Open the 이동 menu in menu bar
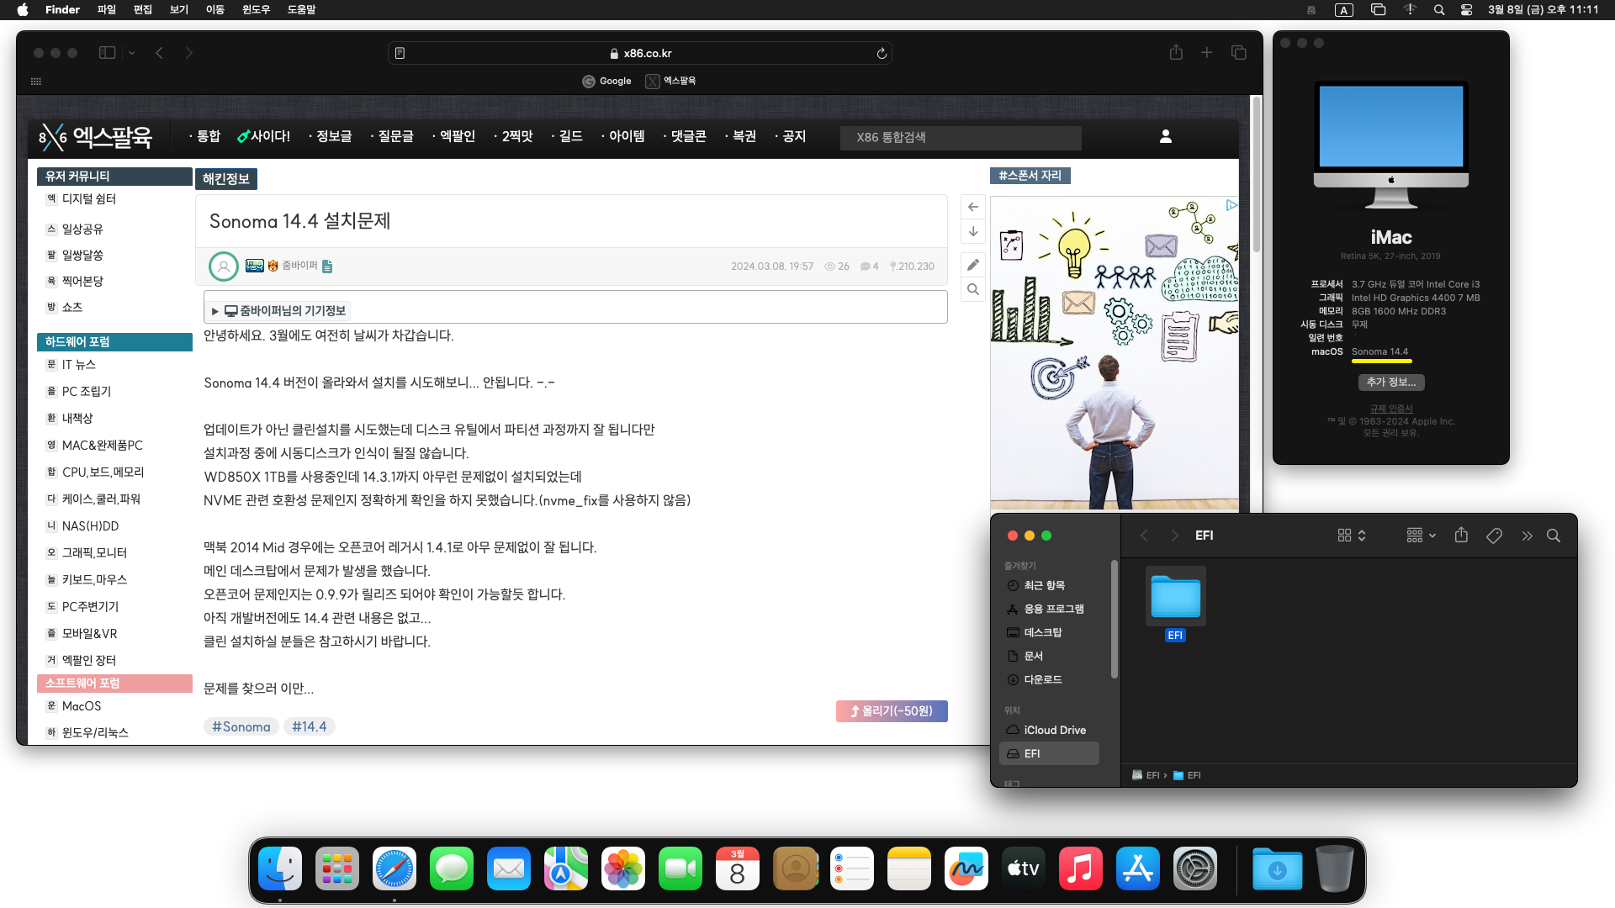This screenshot has height=908, width=1615. [215, 10]
